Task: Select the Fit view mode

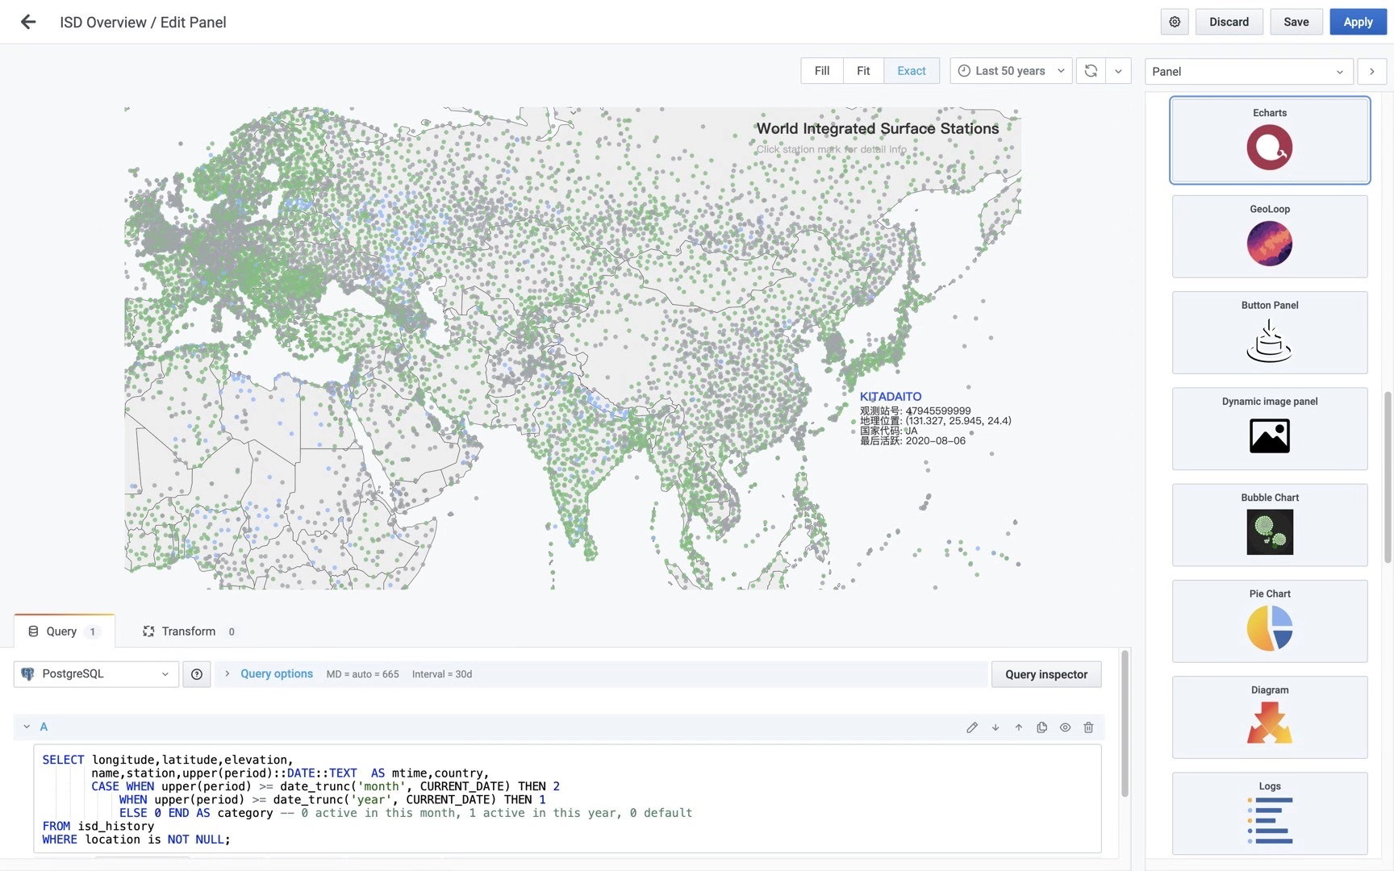Action: click(863, 71)
